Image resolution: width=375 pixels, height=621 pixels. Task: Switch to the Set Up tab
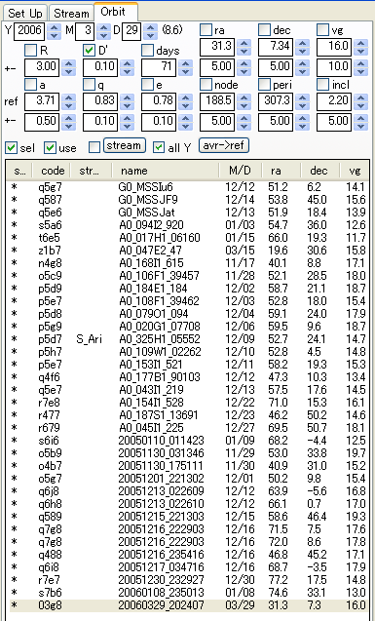[x=24, y=13]
